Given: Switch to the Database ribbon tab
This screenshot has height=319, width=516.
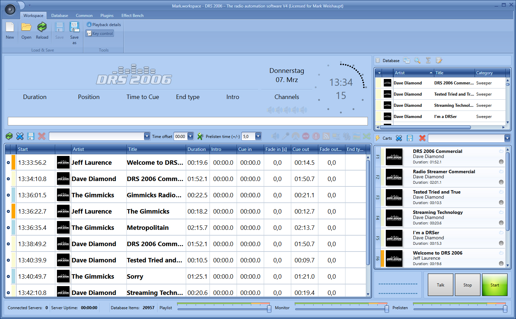Looking at the screenshot, I should tap(60, 16).
